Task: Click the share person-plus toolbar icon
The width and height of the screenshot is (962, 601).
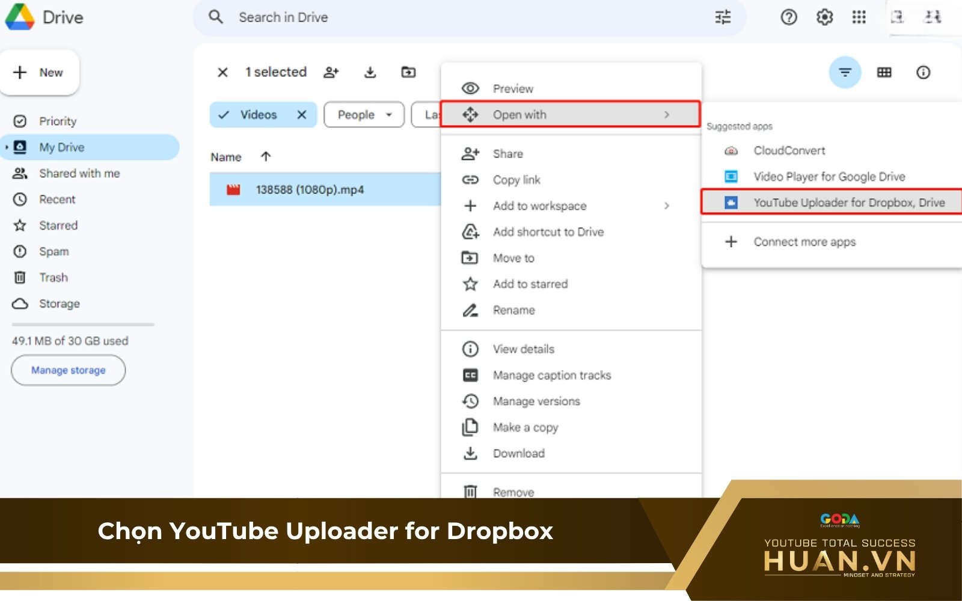Action: coord(331,72)
